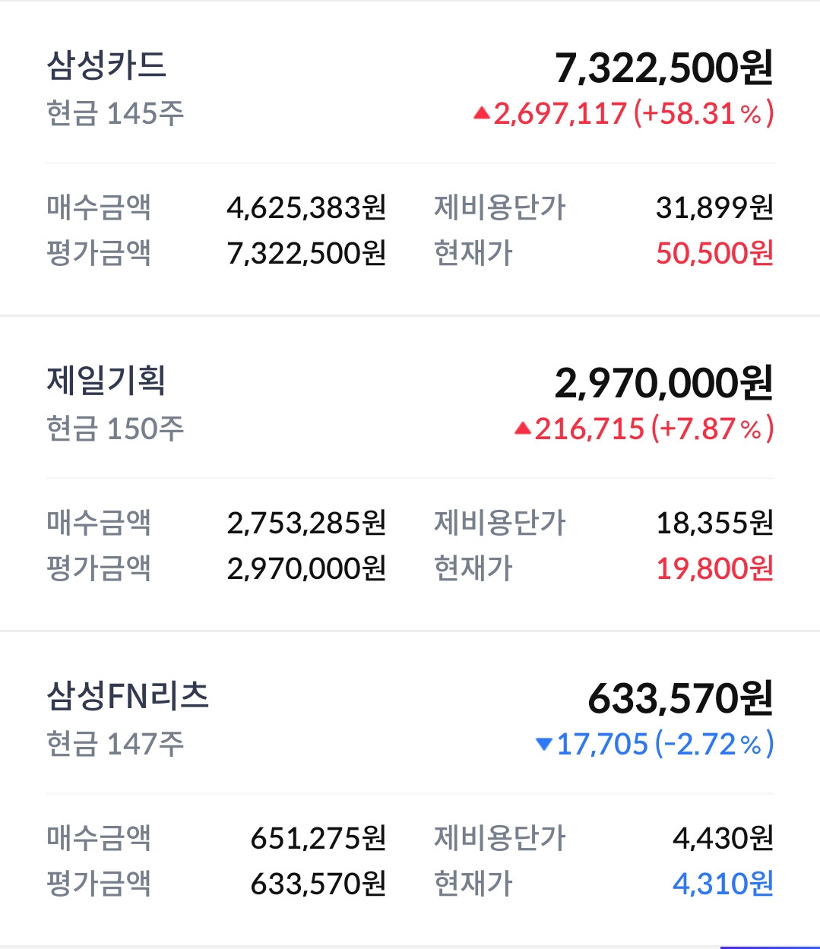The height and width of the screenshot is (949, 820).
Task: Click the 제일기획 purchase amount 2,753,285원
Action: [x=306, y=523]
